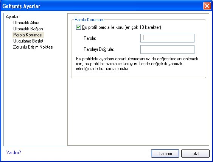Viewport: 213px width, 162px height.
Task: Click the Ayarlar: list heading
Action: click(12, 17)
